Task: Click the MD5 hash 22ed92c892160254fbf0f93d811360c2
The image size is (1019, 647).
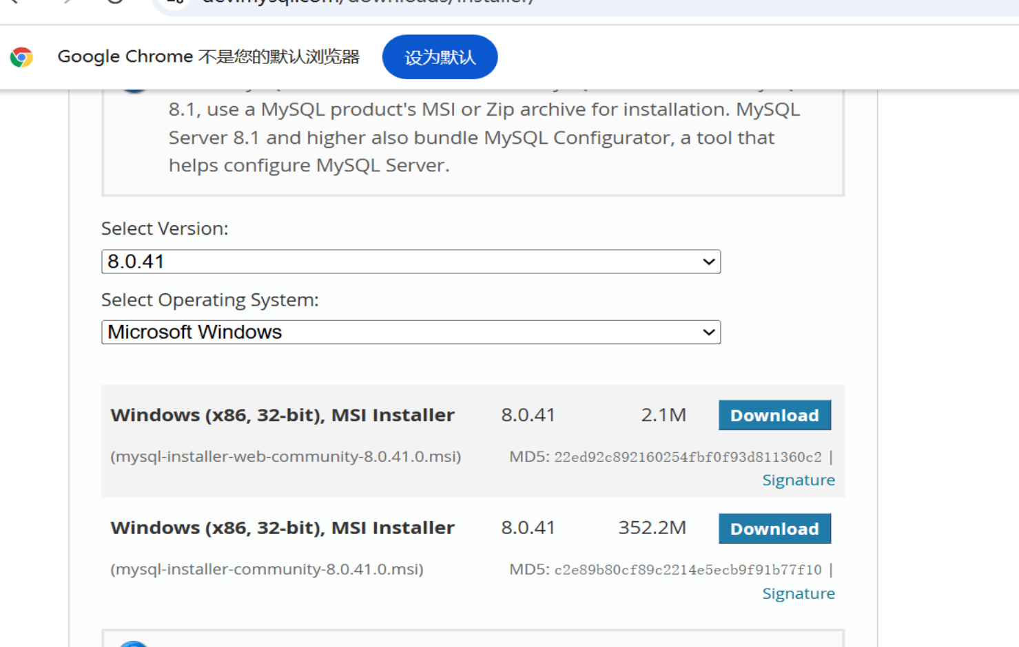Action: (x=688, y=457)
